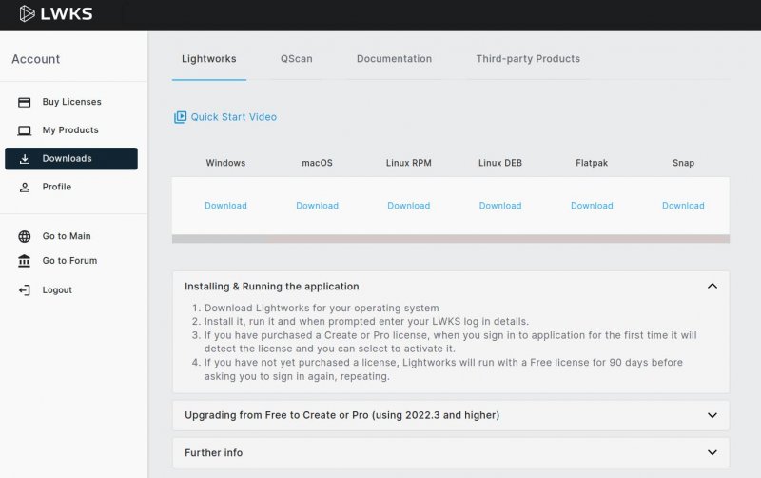The width and height of the screenshot is (761, 478).
Task: Log out using Logout entry
Action: [57, 290]
